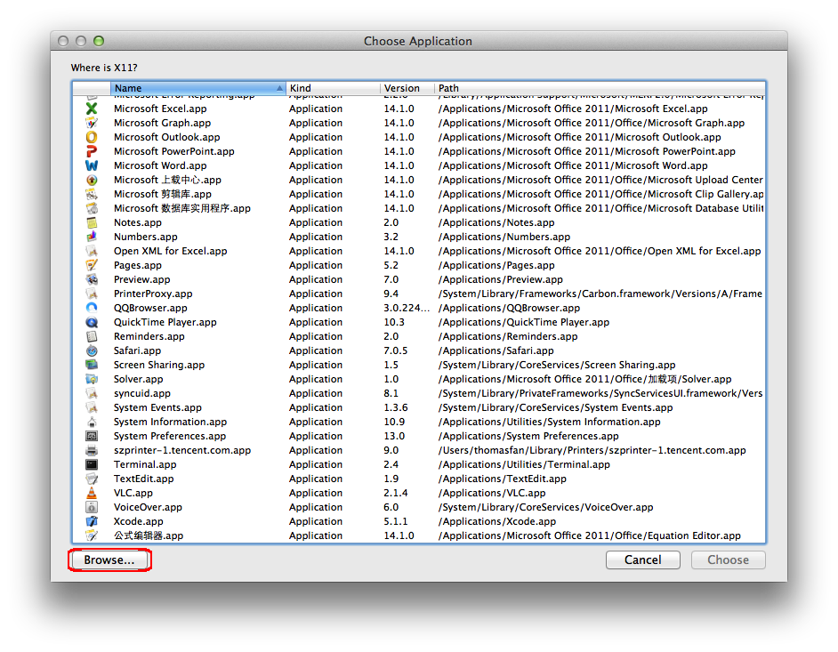838x652 pixels.
Task: Select the Terminal.app row name
Action: pos(145,464)
